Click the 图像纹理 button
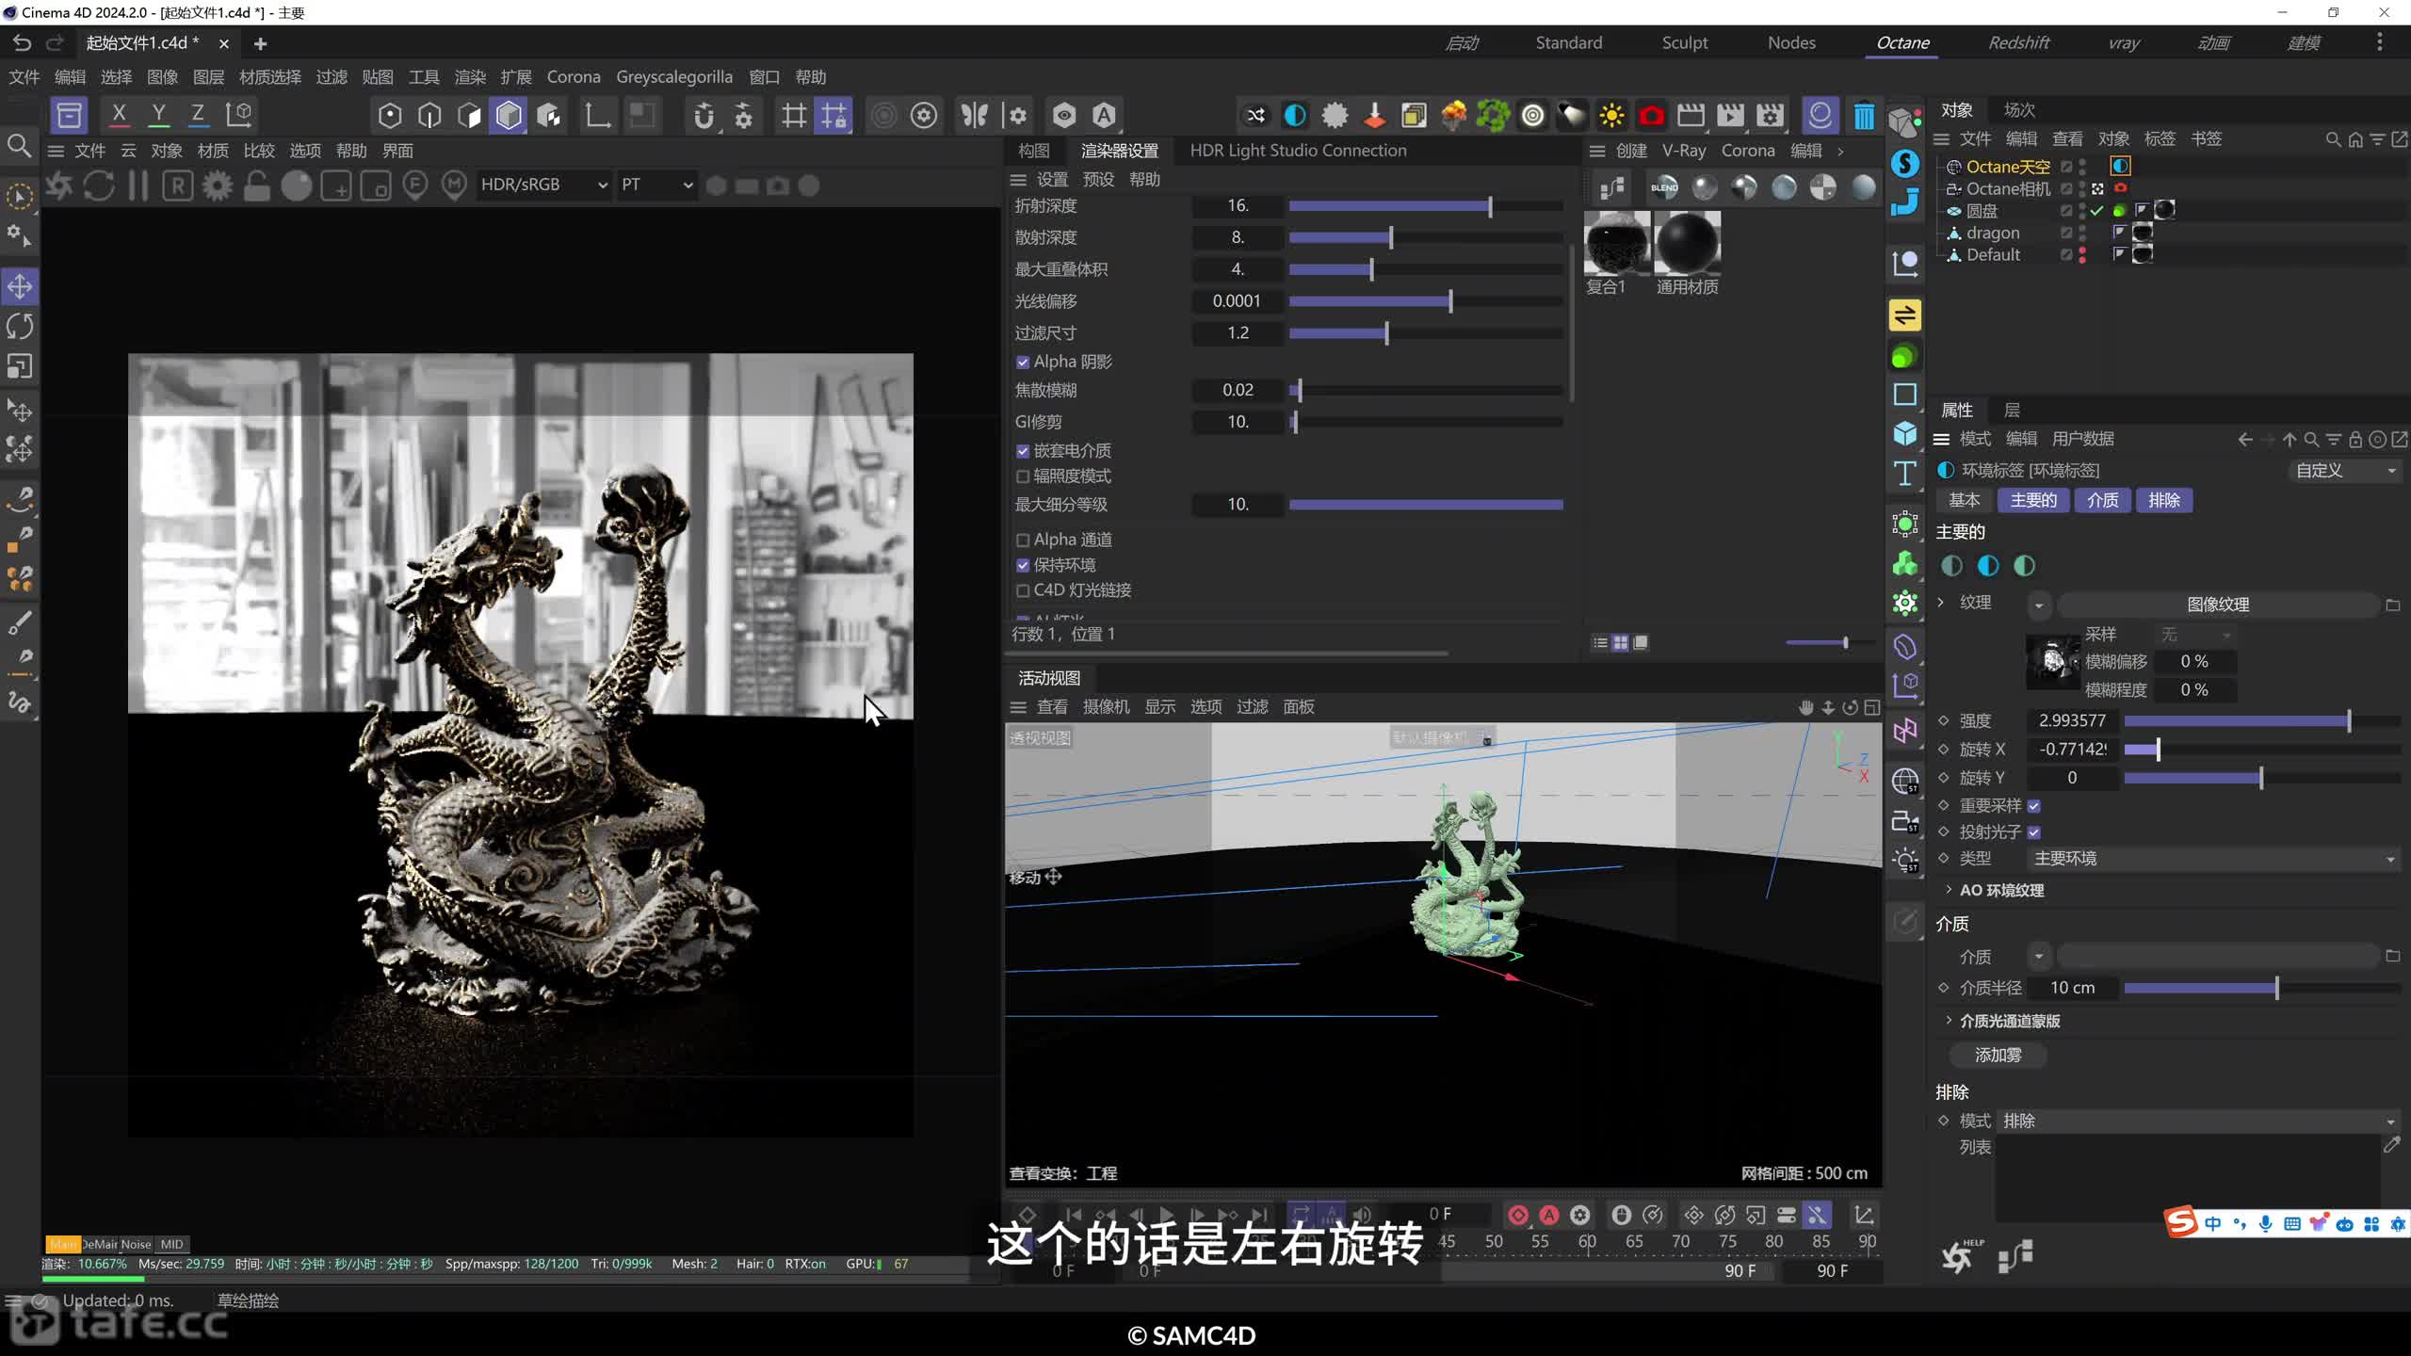2411x1356 pixels. click(2218, 605)
